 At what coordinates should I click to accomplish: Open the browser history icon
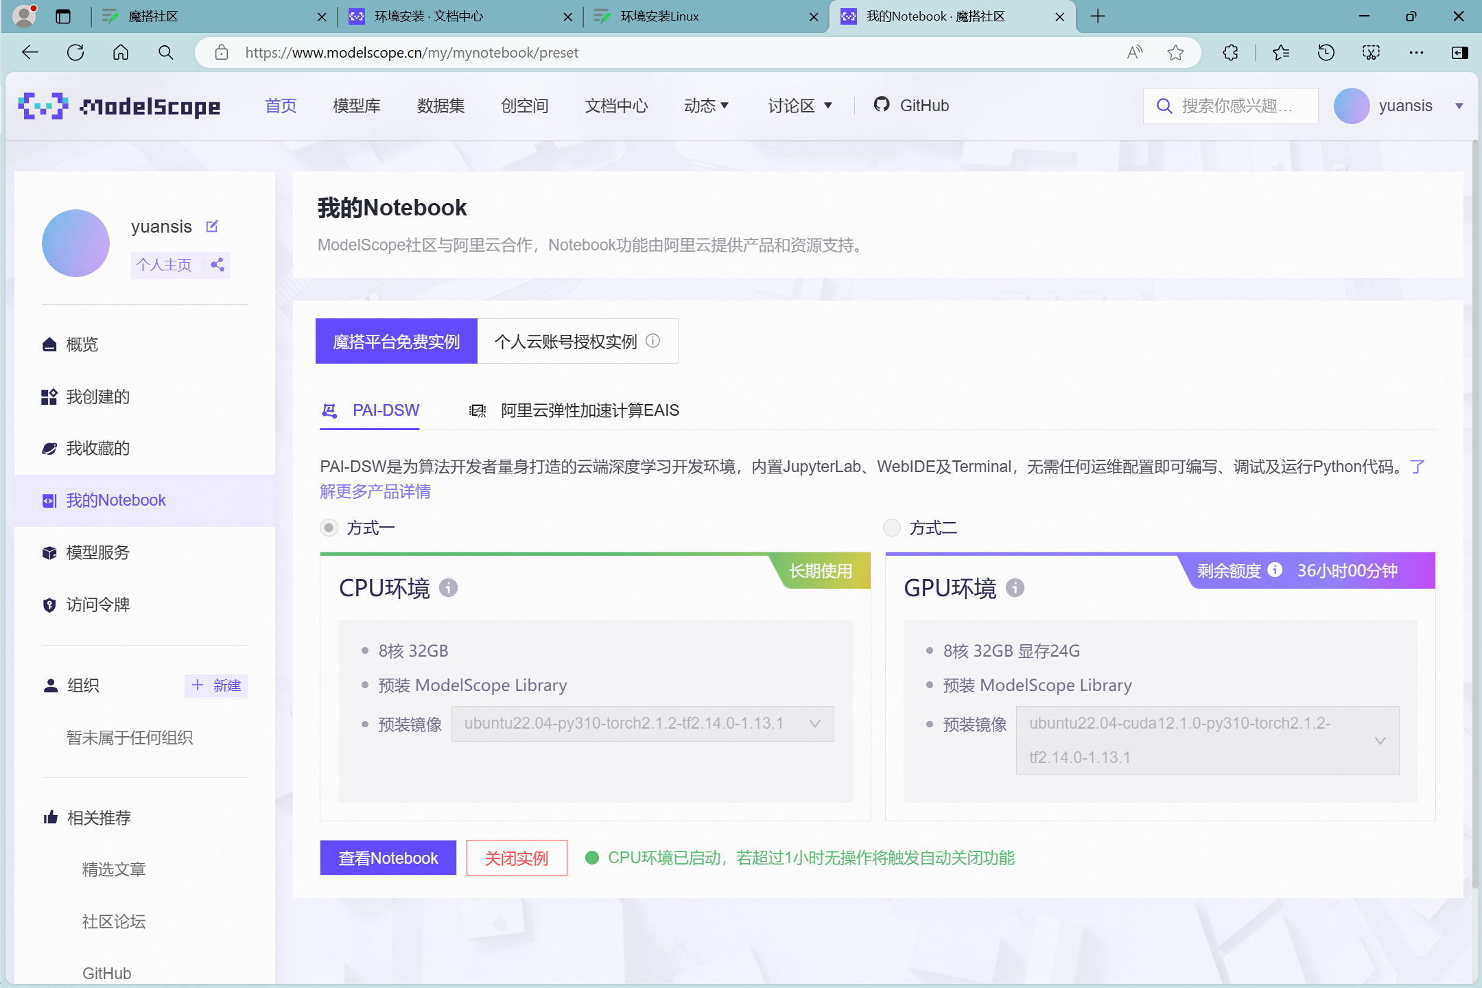pyautogui.click(x=1326, y=52)
